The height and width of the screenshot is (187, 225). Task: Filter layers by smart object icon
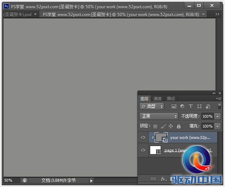(208, 106)
